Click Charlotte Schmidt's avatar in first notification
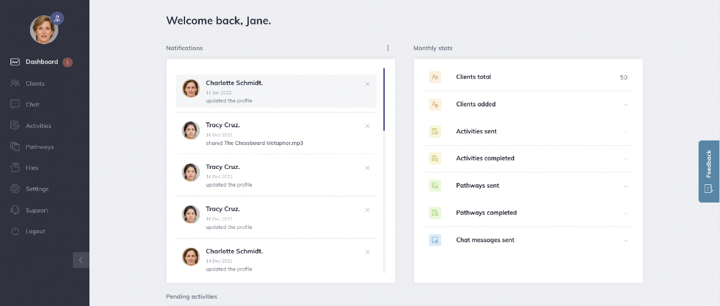720x306 pixels. pos(191,88)
